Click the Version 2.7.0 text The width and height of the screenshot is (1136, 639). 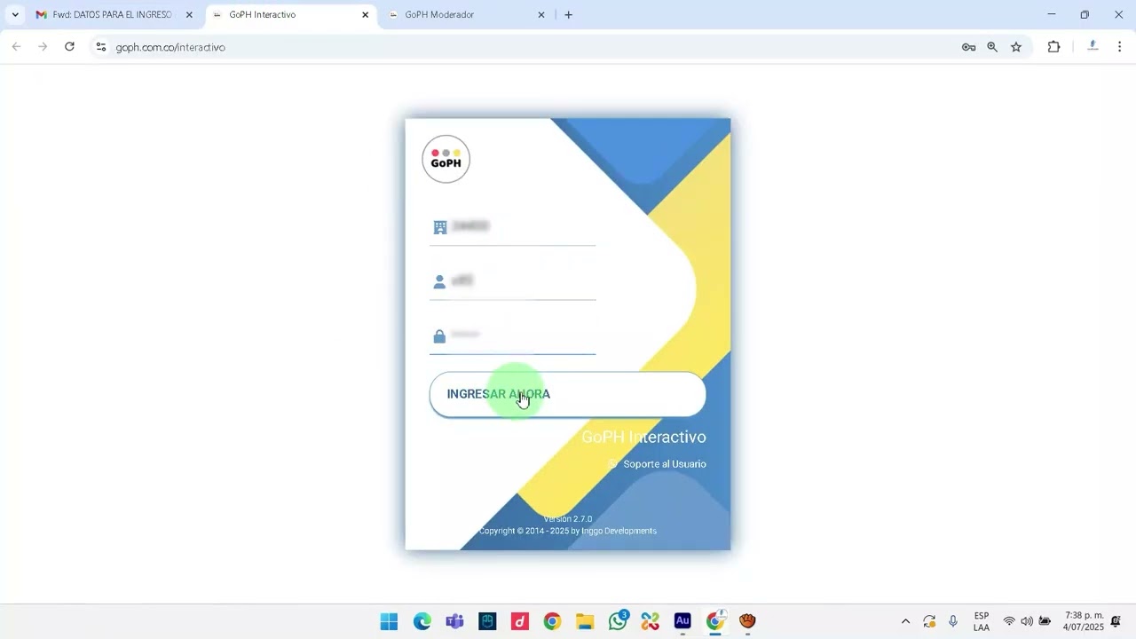[x=568, y=519]
